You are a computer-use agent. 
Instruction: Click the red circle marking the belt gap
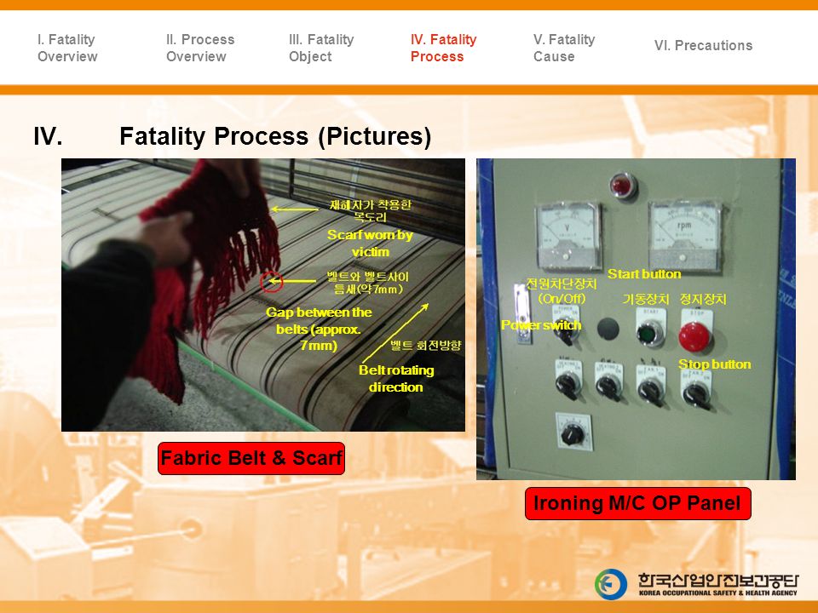[x=271, y=282]
